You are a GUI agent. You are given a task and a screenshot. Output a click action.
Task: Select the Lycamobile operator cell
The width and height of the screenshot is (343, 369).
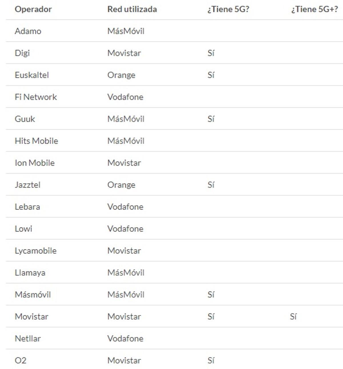pos(36,251)
